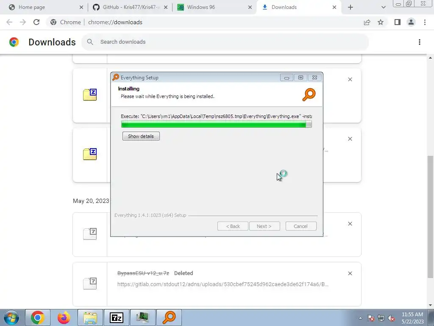This screenshot has height=326, width=434.
Task: Share this page via the share icon
Action: [x=367, y=22]
